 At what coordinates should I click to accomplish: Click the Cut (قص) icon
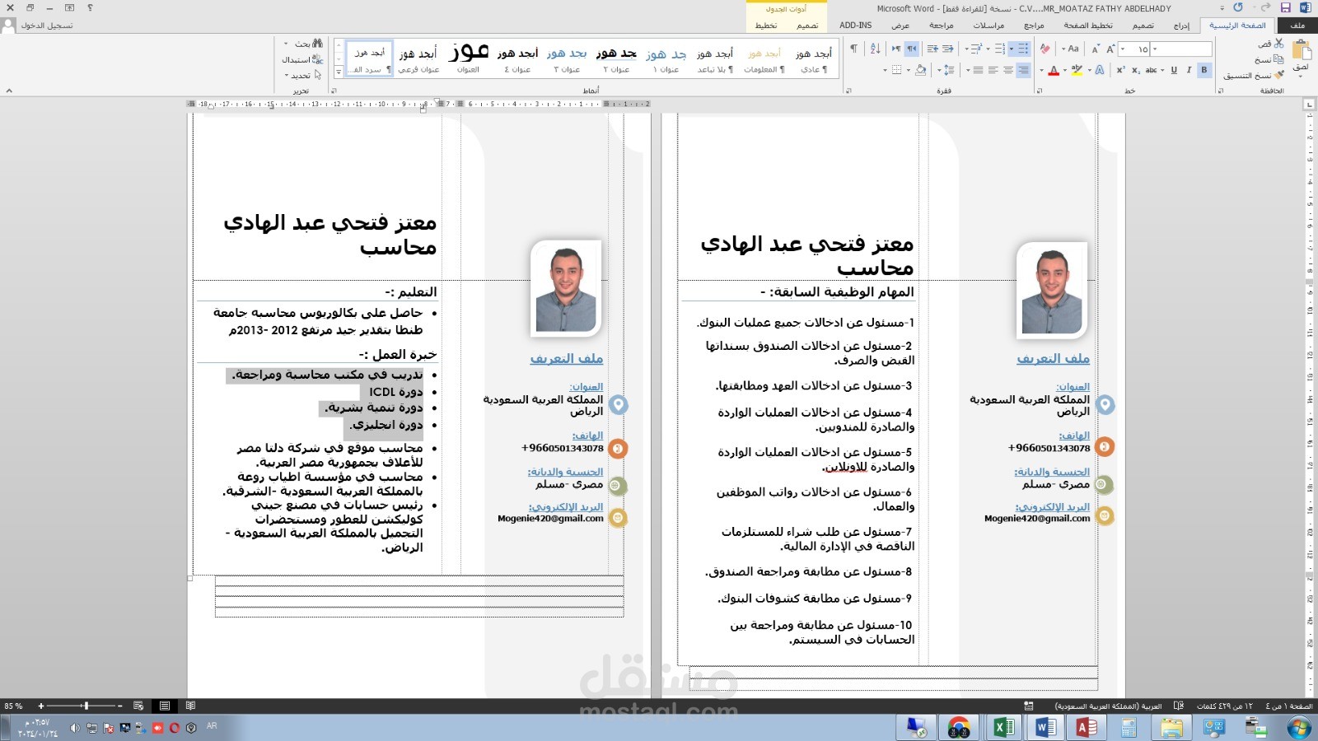coord(1280,44)
